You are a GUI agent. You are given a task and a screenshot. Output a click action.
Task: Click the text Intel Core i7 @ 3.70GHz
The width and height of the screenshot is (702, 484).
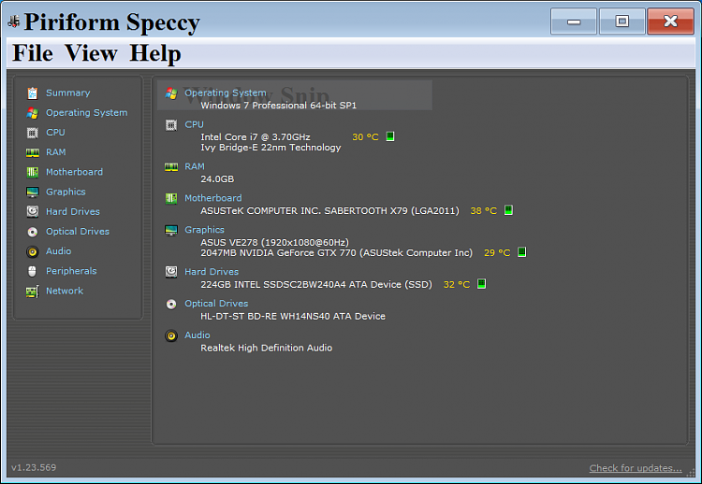click(256, 137)
